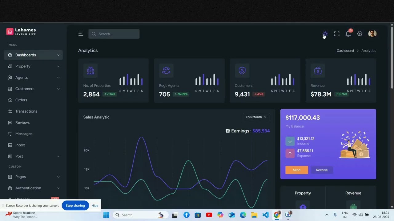Open Microsoft Edge from the taskbar
This screenshot has height=221, width=394.
pos(243,215)
